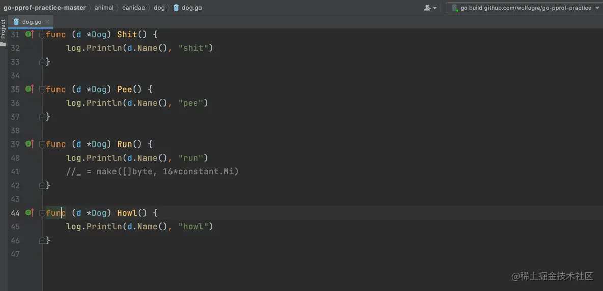Viewport: 603px width, 291px height.
Task: Click the method name Pee on line 35
Action: coord(125,90)
